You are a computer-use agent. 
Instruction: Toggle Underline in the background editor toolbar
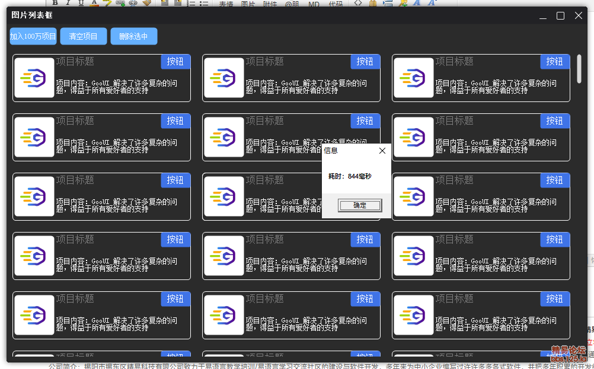pyautogui.click(x=81, y=2)
